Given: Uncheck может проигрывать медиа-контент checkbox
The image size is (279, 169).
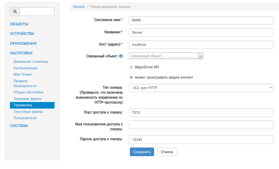Looking at the screenshot, I should tap(131, 78).
